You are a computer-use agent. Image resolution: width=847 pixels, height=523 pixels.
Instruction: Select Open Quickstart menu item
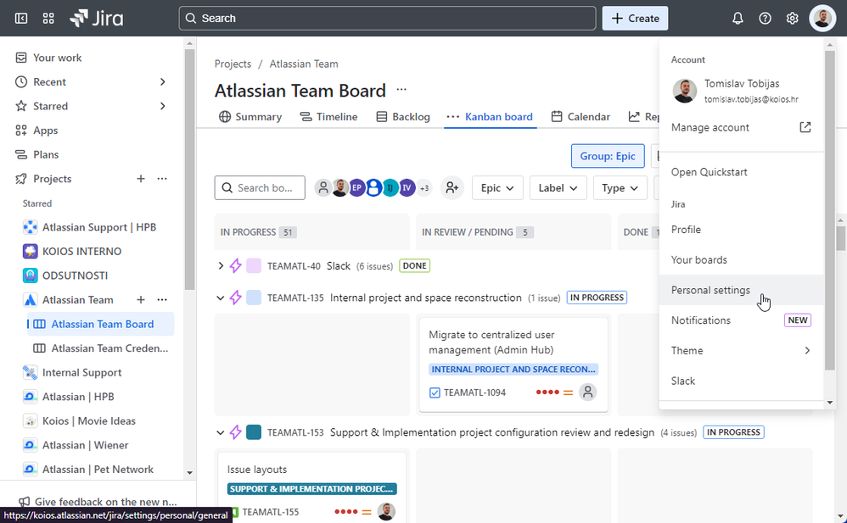(x=741, y=172)
